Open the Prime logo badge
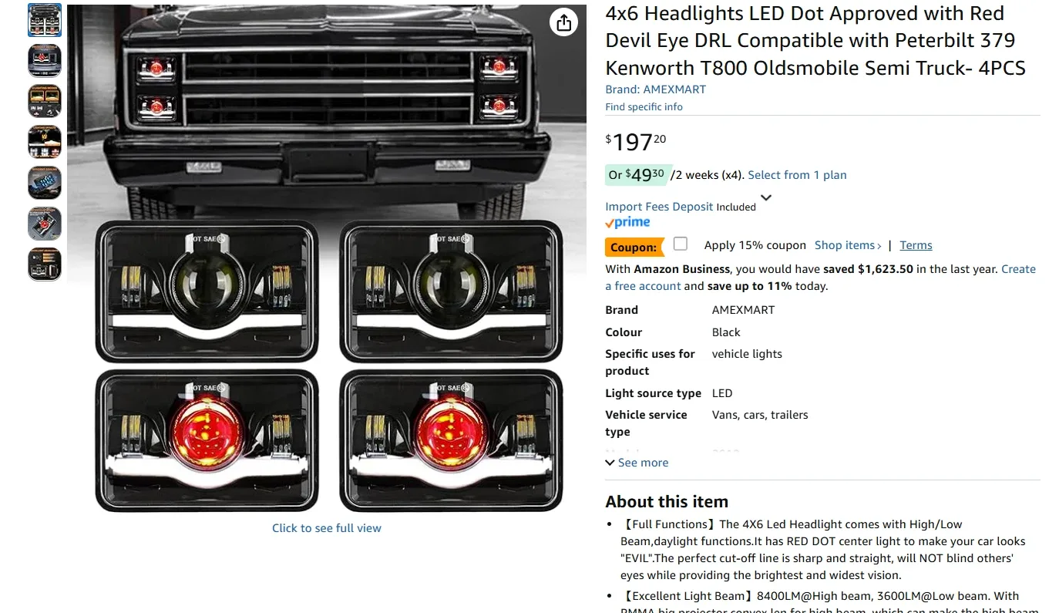Image resolution: width=1059 pixels, height=613 pixels. point(627,223)
